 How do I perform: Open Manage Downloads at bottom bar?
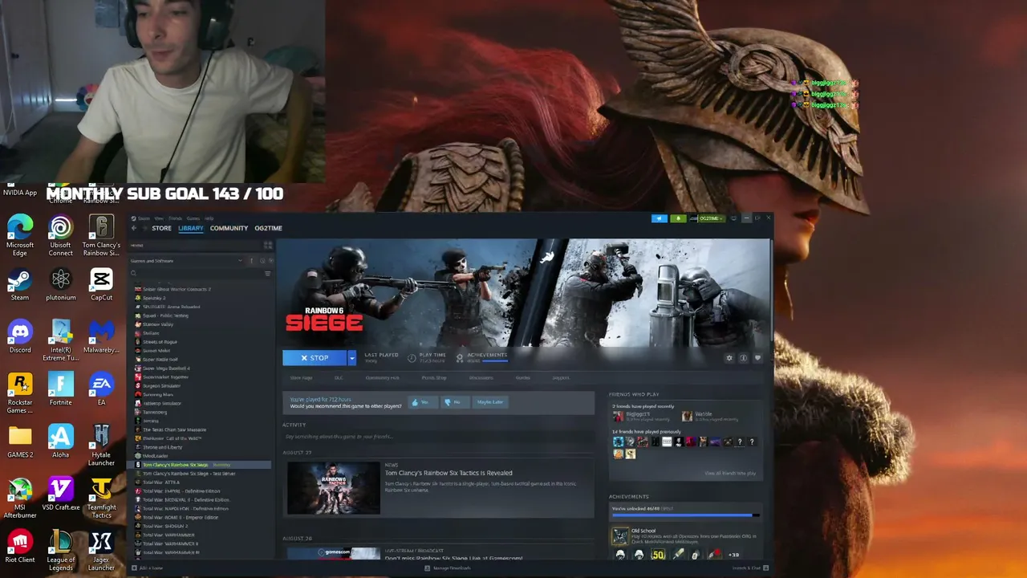(x=447, y=568)
